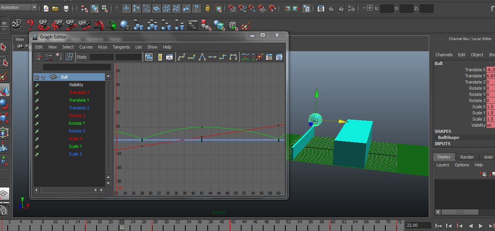The width and height of the screenshot is (495, 231).
Task: Switch to the Render tab in Layer Editor
Action: pyautogui.click(x=467, y=157)
